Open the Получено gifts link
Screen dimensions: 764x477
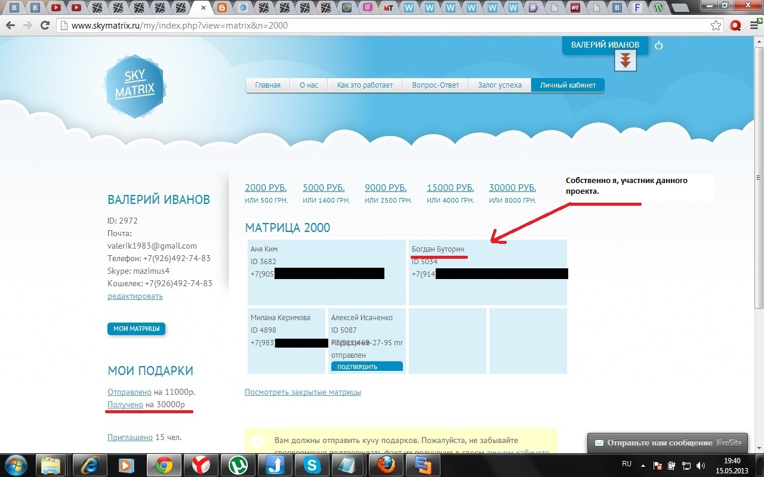[125, 404]
